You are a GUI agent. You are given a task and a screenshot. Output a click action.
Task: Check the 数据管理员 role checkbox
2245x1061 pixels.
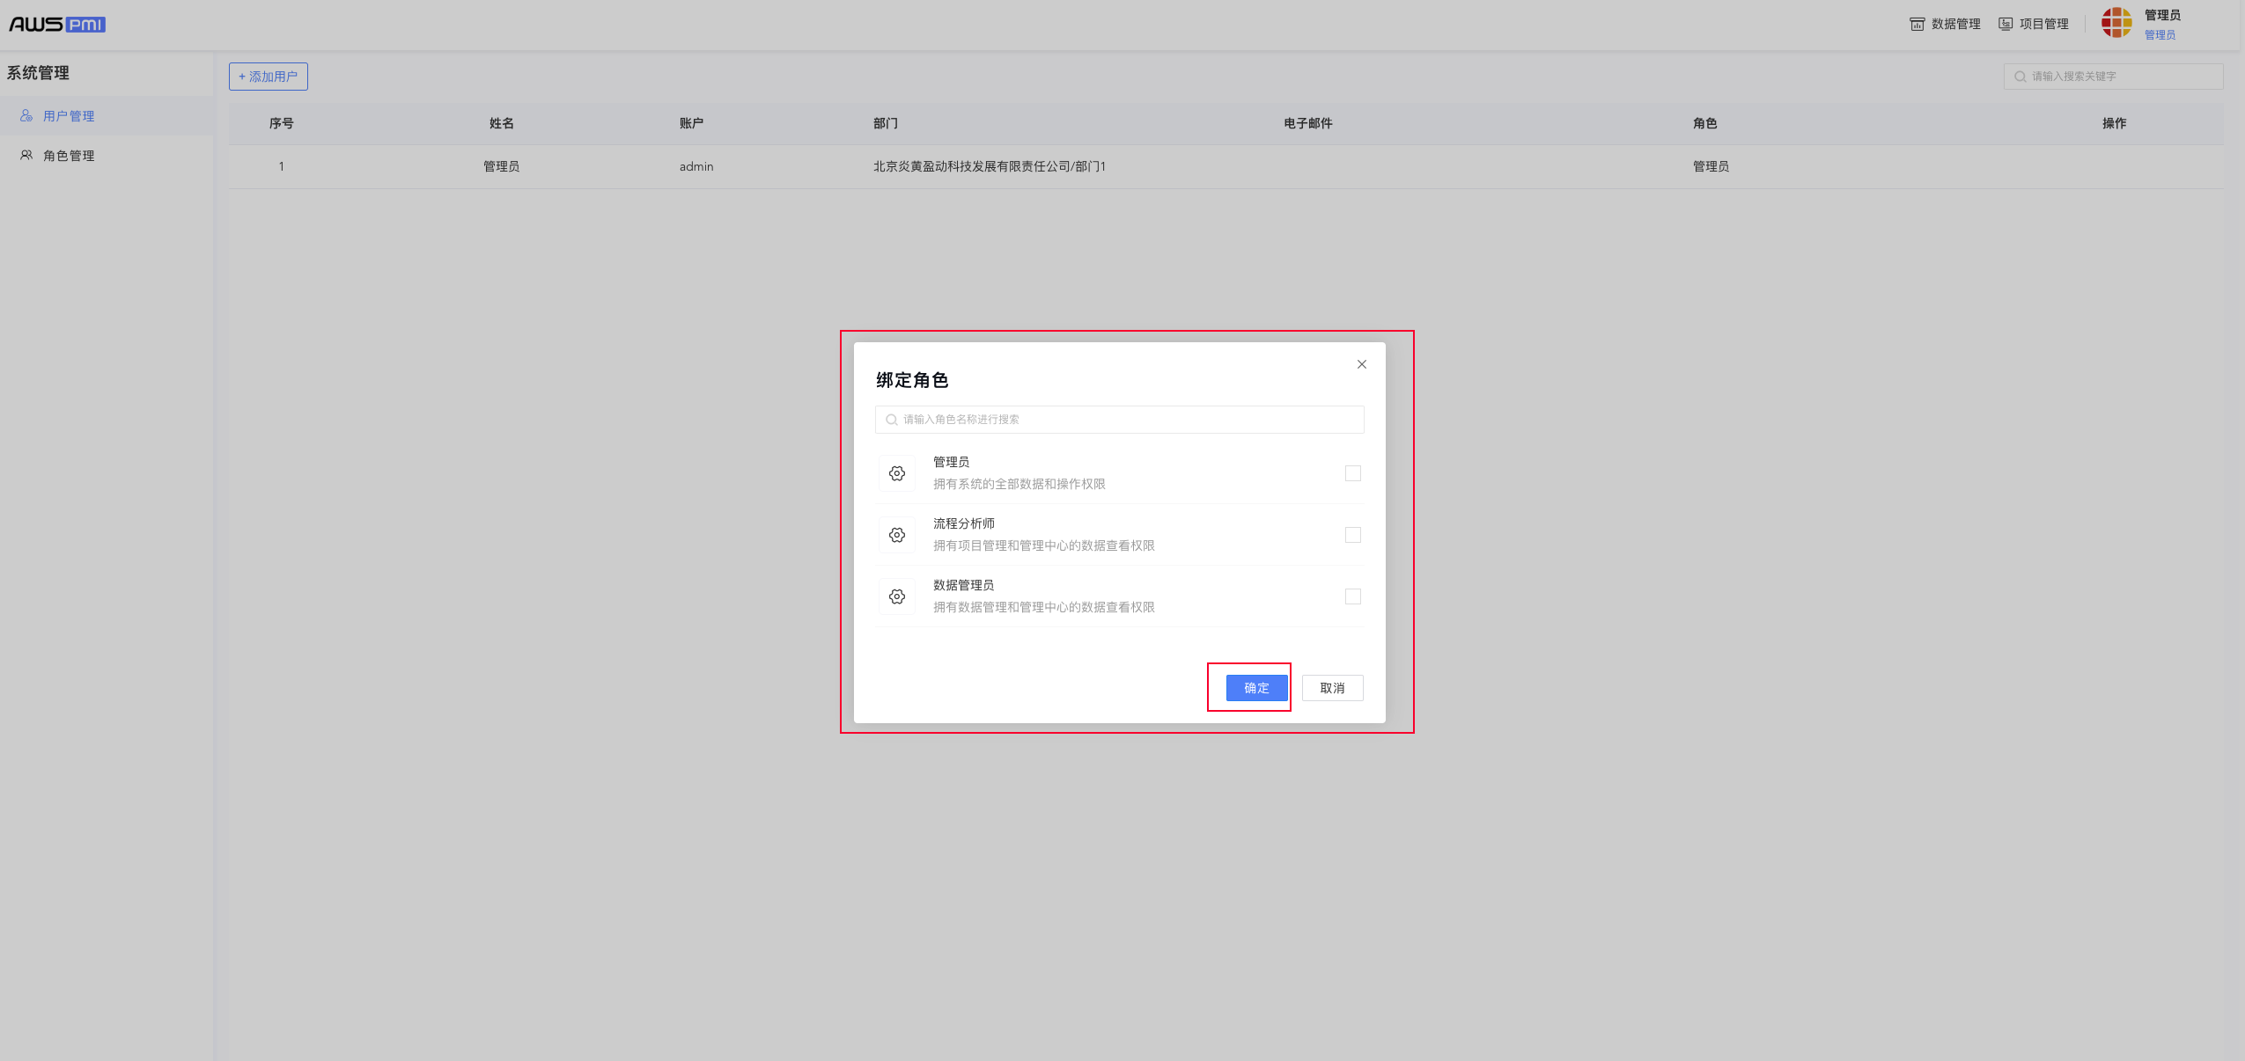1353,596
